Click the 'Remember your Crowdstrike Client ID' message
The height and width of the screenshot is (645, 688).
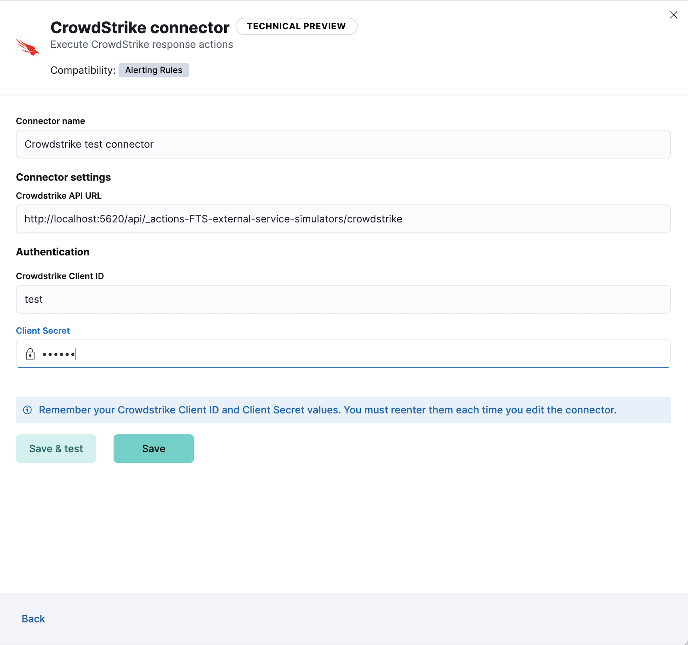click(327, 410)
